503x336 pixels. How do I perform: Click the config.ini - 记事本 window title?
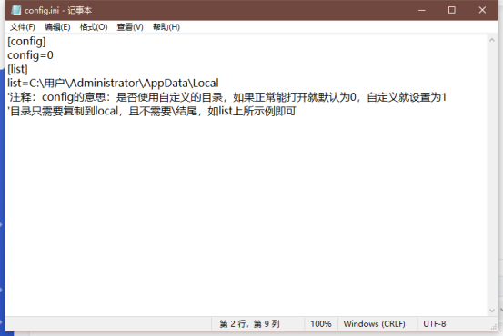coord(58,11)
